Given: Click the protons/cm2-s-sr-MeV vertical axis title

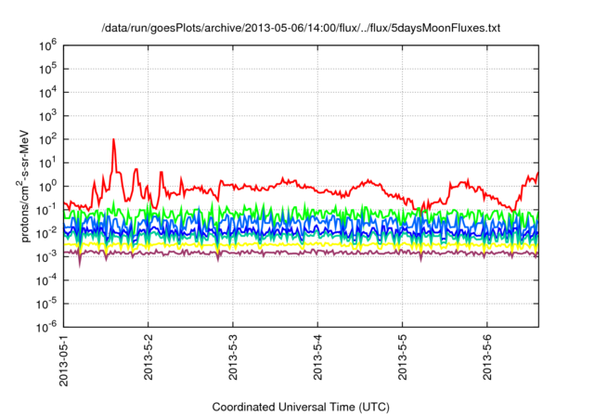Looking at the screenshot, I should pos(24,186).
